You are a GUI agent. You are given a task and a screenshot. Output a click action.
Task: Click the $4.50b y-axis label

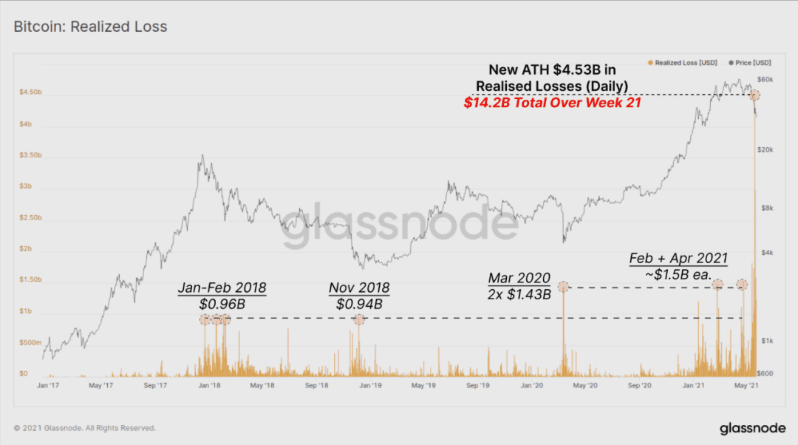(30, 92)
